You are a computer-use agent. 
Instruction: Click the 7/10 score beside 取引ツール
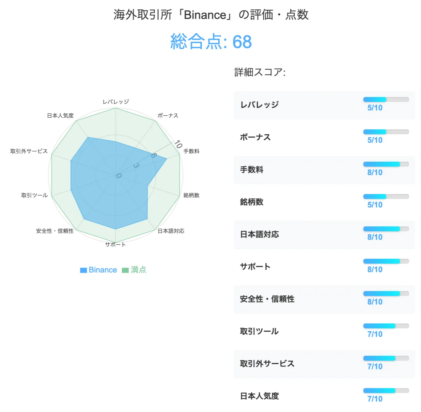[x=375, y=334]
